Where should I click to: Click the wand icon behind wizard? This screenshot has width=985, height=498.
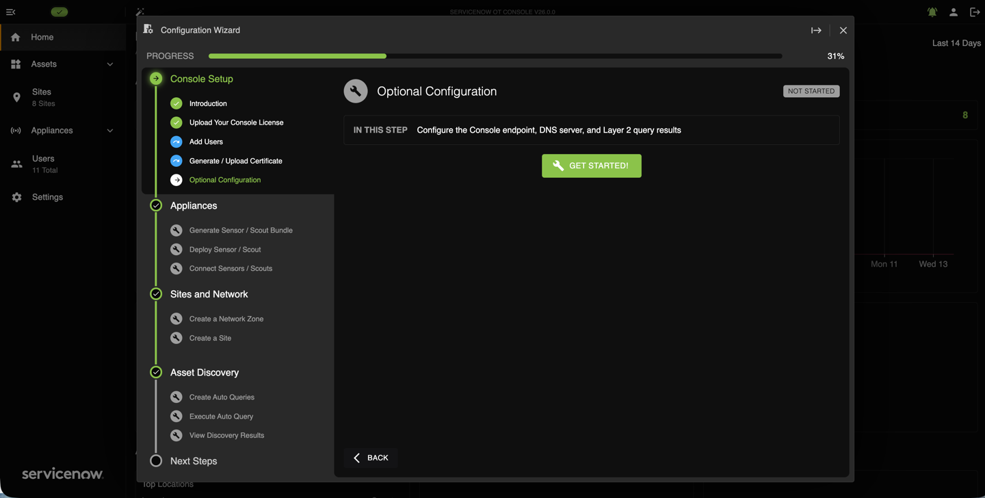coord(140,11)
